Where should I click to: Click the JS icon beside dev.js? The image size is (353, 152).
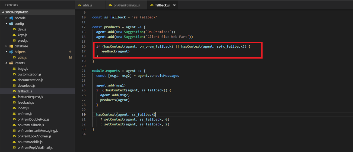click(x=14, y=29)
